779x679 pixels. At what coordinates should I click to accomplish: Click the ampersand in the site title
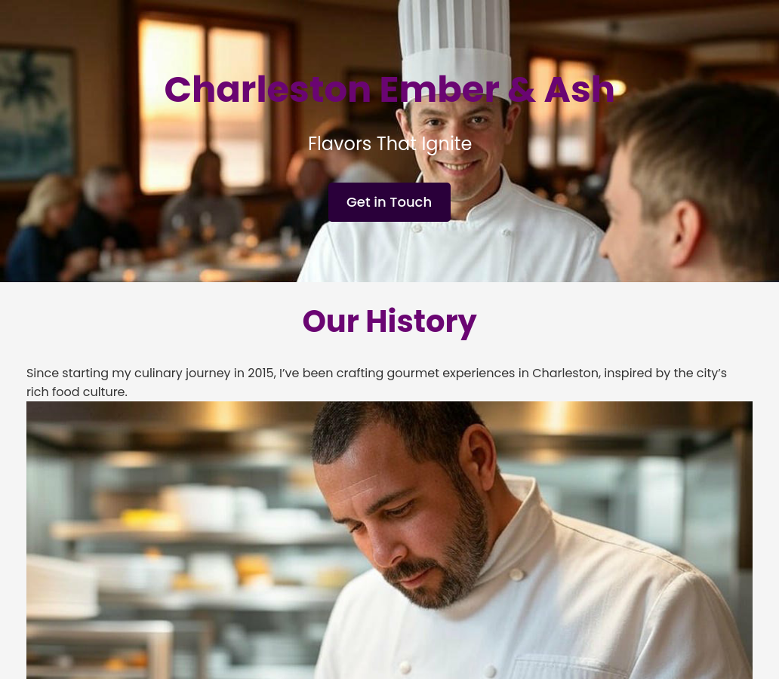click(522, 90)
